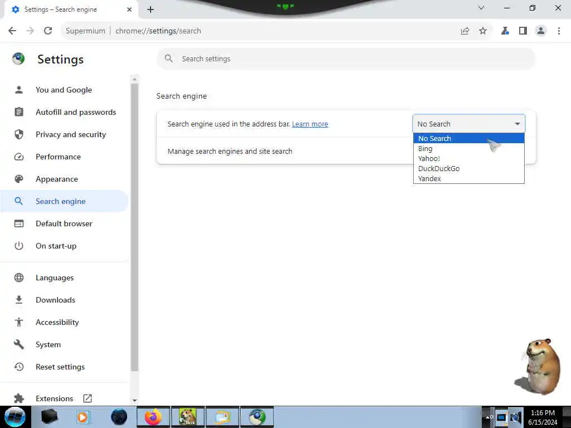Focus the Search settings field
The width and height of the screenshot is (571, 428).
click(x=346, y=59)
